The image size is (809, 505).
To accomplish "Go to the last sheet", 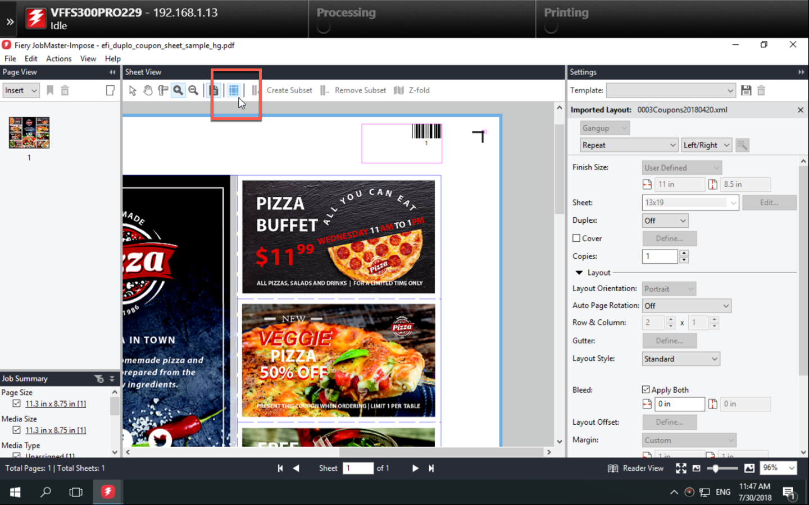I will tap(431, 468).
